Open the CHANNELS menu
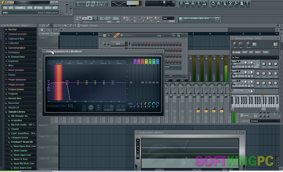Image resolution: width=283 pixels, height=172 pixels. click(x=20, y=7)
